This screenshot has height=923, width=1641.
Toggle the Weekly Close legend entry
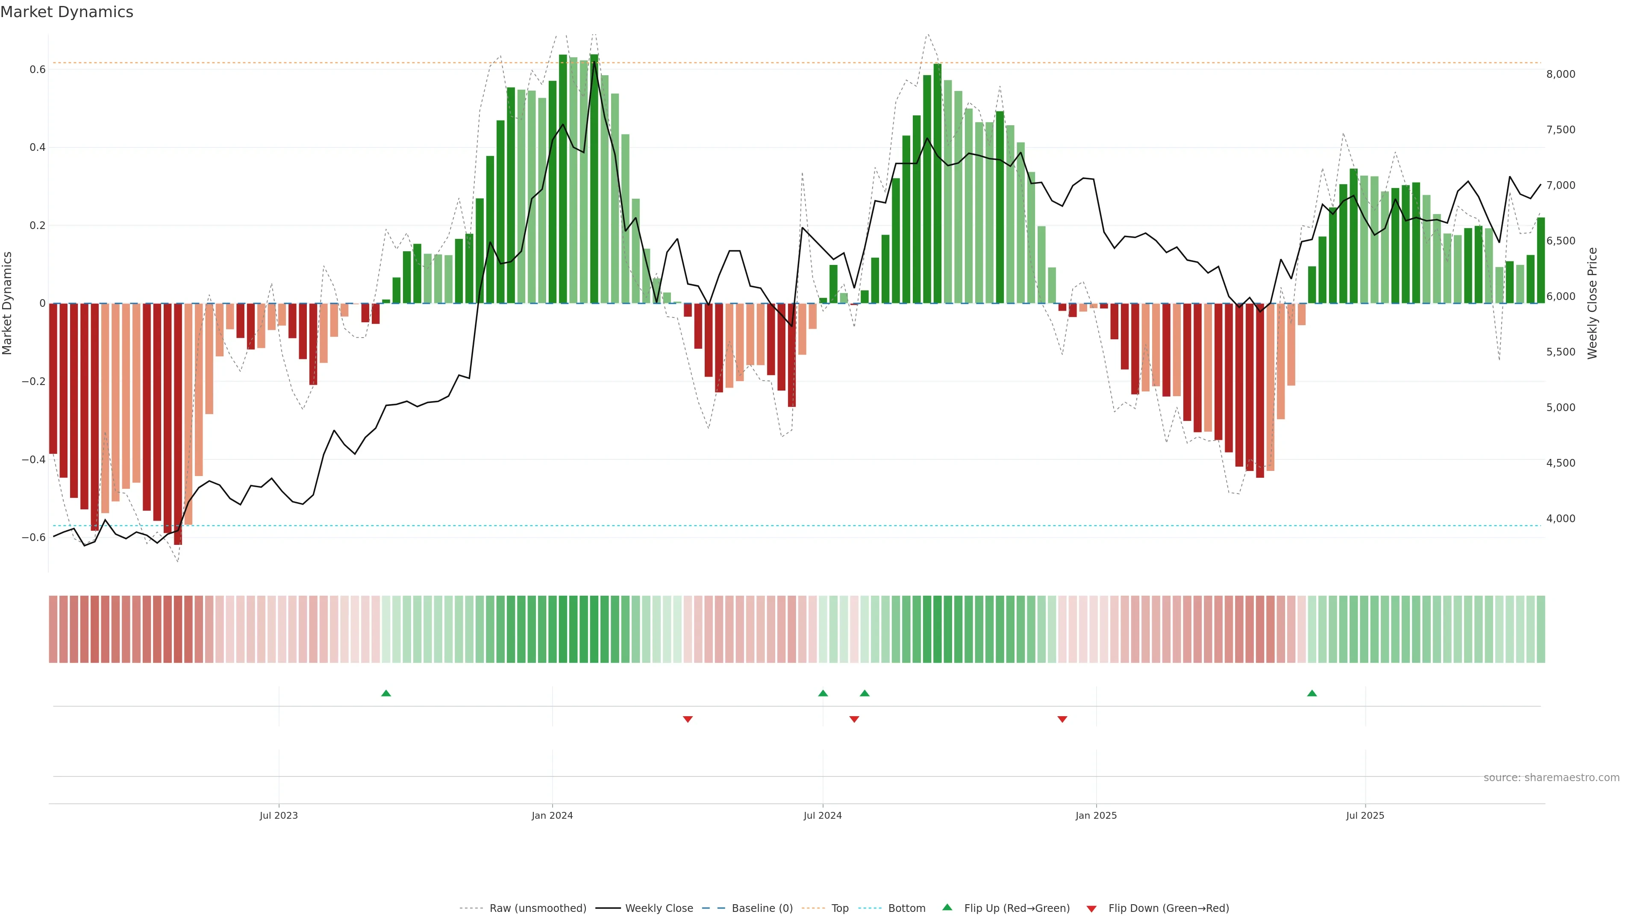tap(659, 908)
